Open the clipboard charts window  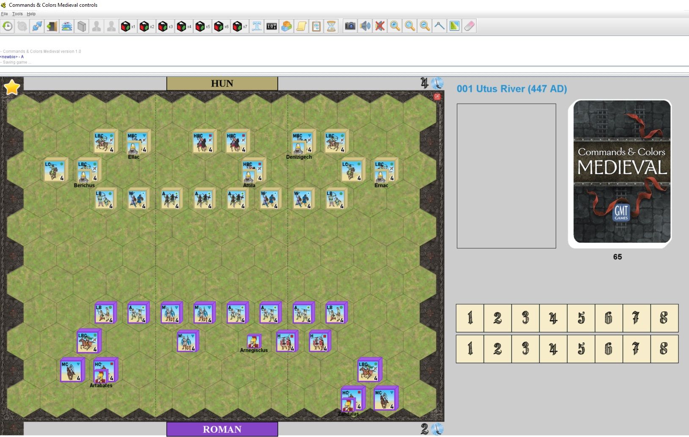(x=316, y=26)
